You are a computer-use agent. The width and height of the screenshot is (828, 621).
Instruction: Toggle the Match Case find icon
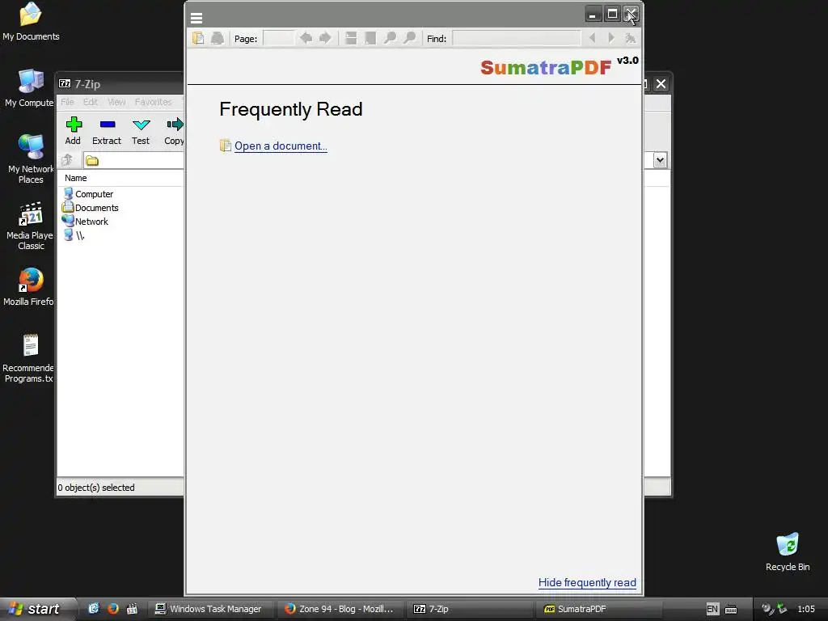(630, 38)
